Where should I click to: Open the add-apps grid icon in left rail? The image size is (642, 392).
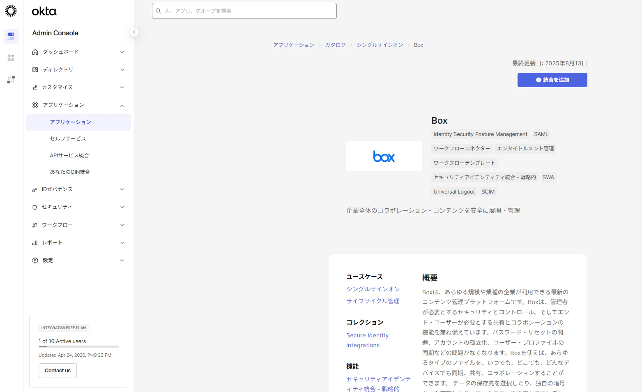coord(11,58)
